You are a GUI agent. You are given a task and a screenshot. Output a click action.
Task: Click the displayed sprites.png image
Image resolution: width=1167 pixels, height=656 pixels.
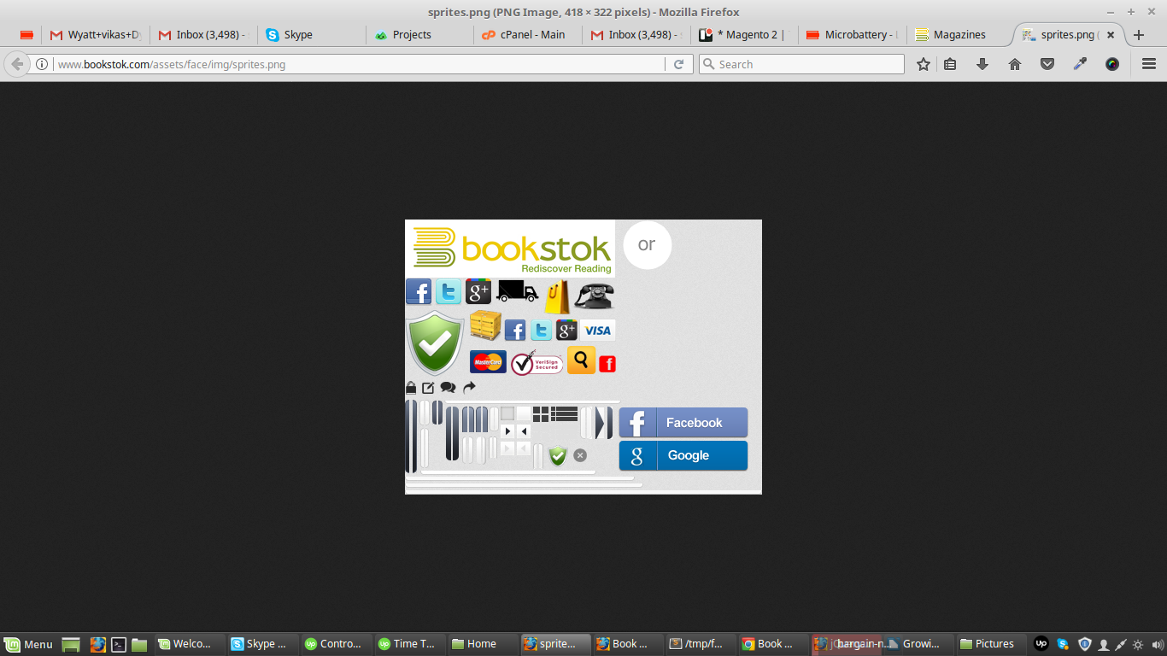tap(583, 356)
